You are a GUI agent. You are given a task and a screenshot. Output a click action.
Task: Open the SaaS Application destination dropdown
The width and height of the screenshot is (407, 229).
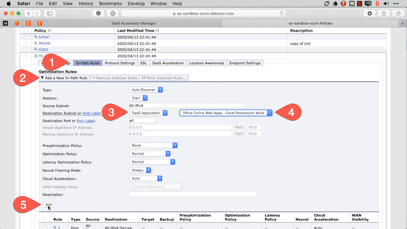[x=149, y=113]
